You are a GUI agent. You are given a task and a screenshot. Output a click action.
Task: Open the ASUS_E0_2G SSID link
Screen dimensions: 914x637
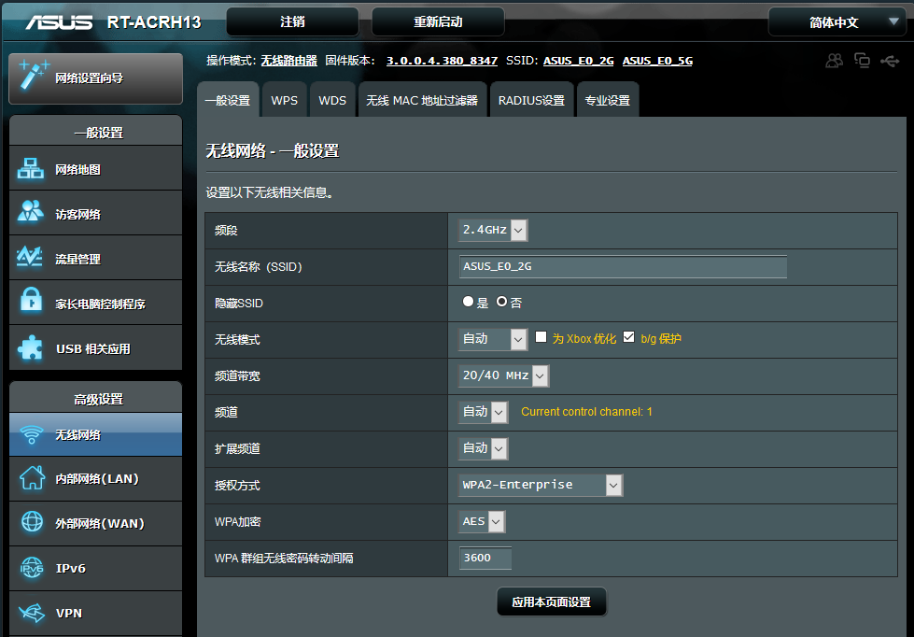pos(578,61)
